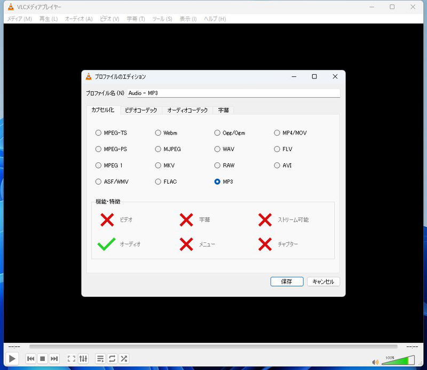Image resolution: width=427 pixels, height=370 pixels.
Task: Click 保存 button to save profile
Action: pyautogui.click(x=287, y=282)
